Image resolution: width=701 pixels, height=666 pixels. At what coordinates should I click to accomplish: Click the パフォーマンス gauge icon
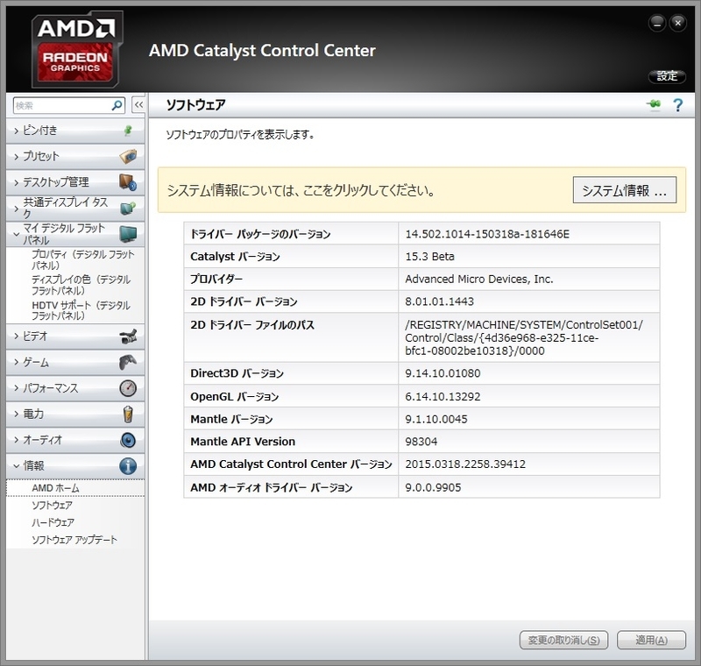click(128, 387)
